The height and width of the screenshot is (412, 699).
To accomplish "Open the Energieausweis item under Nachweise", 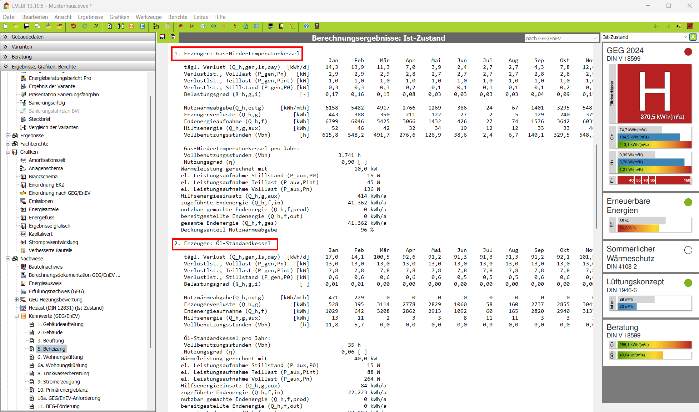I will [45, 283].
